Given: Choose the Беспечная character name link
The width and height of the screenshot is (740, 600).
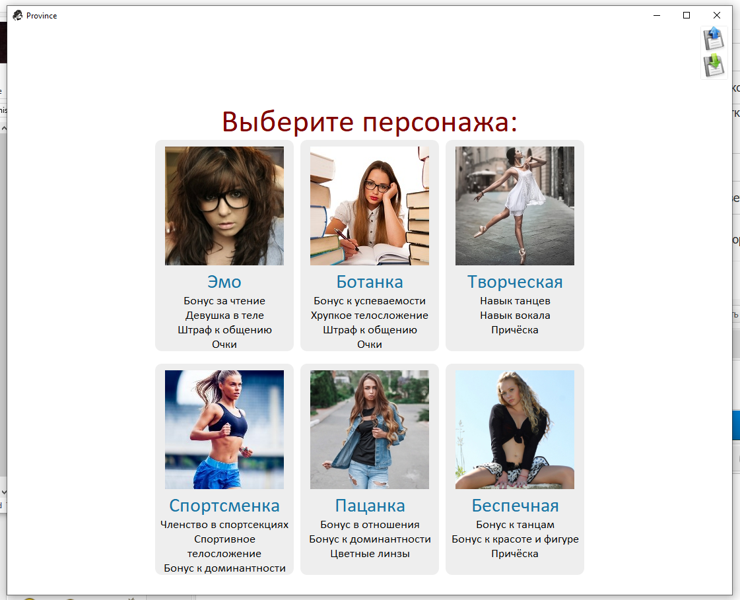Looking at the screenshot, I should [x=515, y=506].
